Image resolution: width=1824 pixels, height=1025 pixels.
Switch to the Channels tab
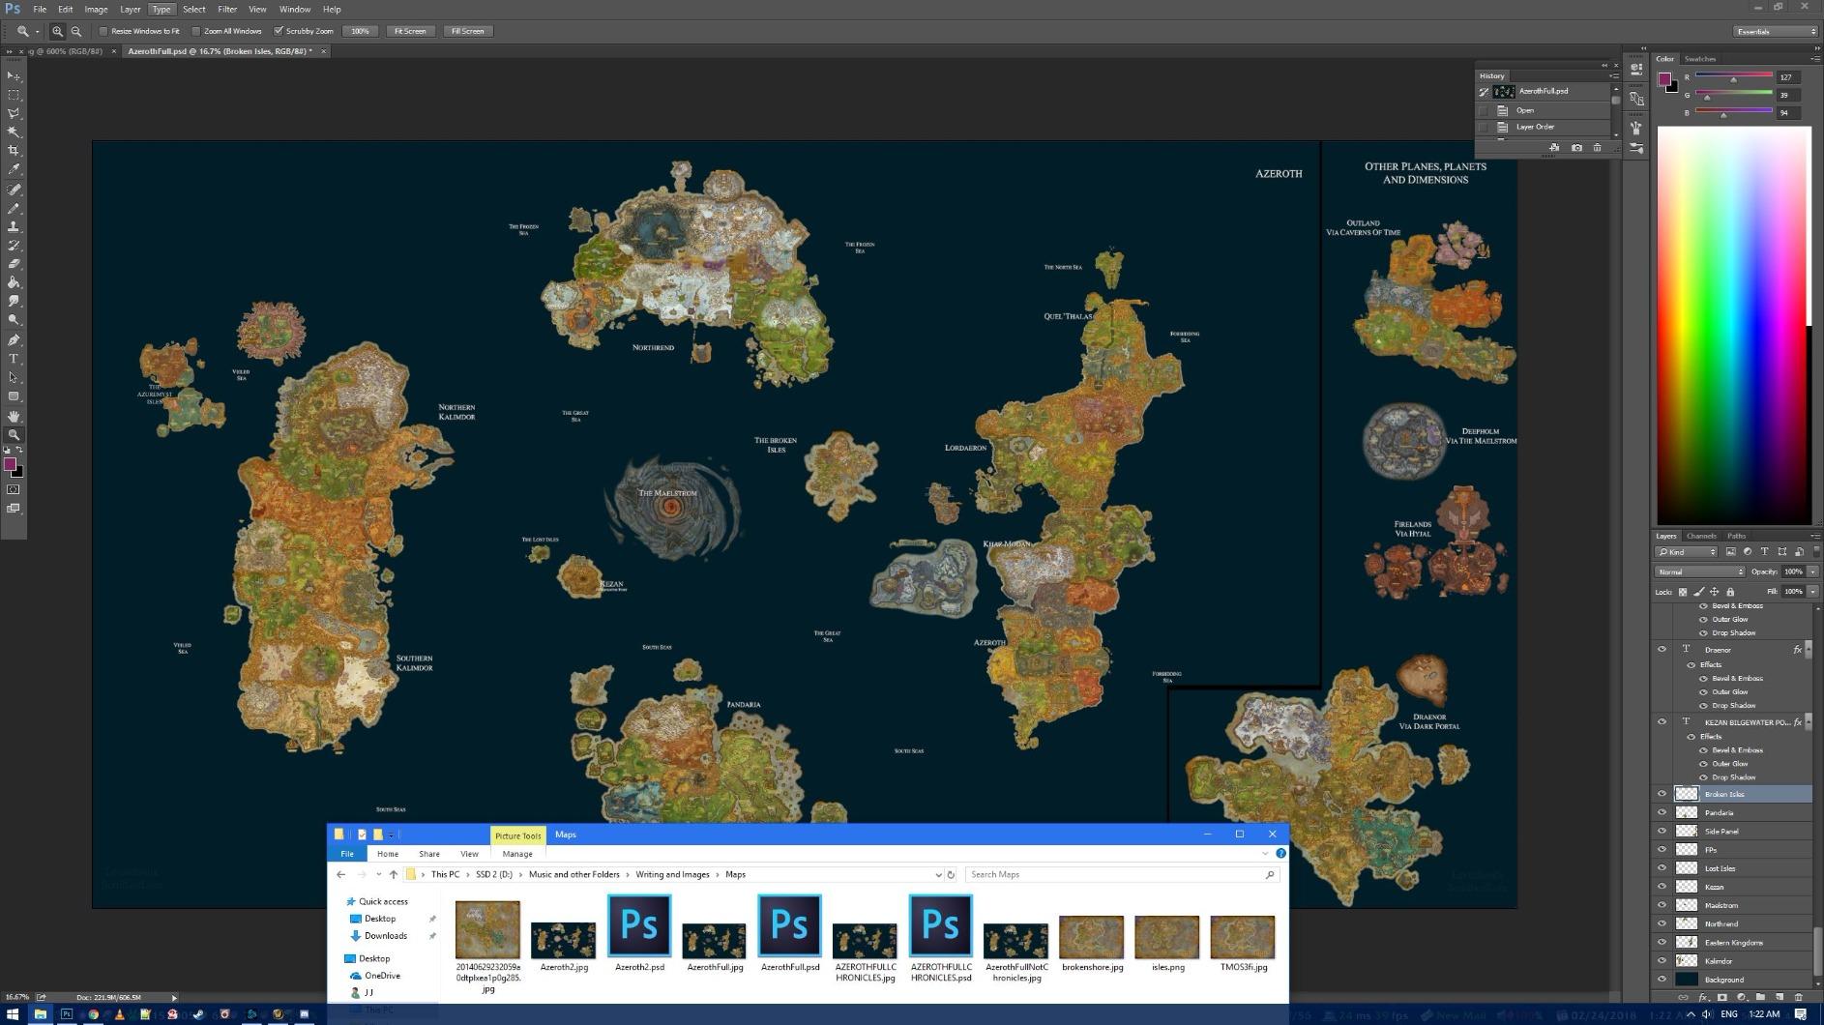click(1701, 536)
